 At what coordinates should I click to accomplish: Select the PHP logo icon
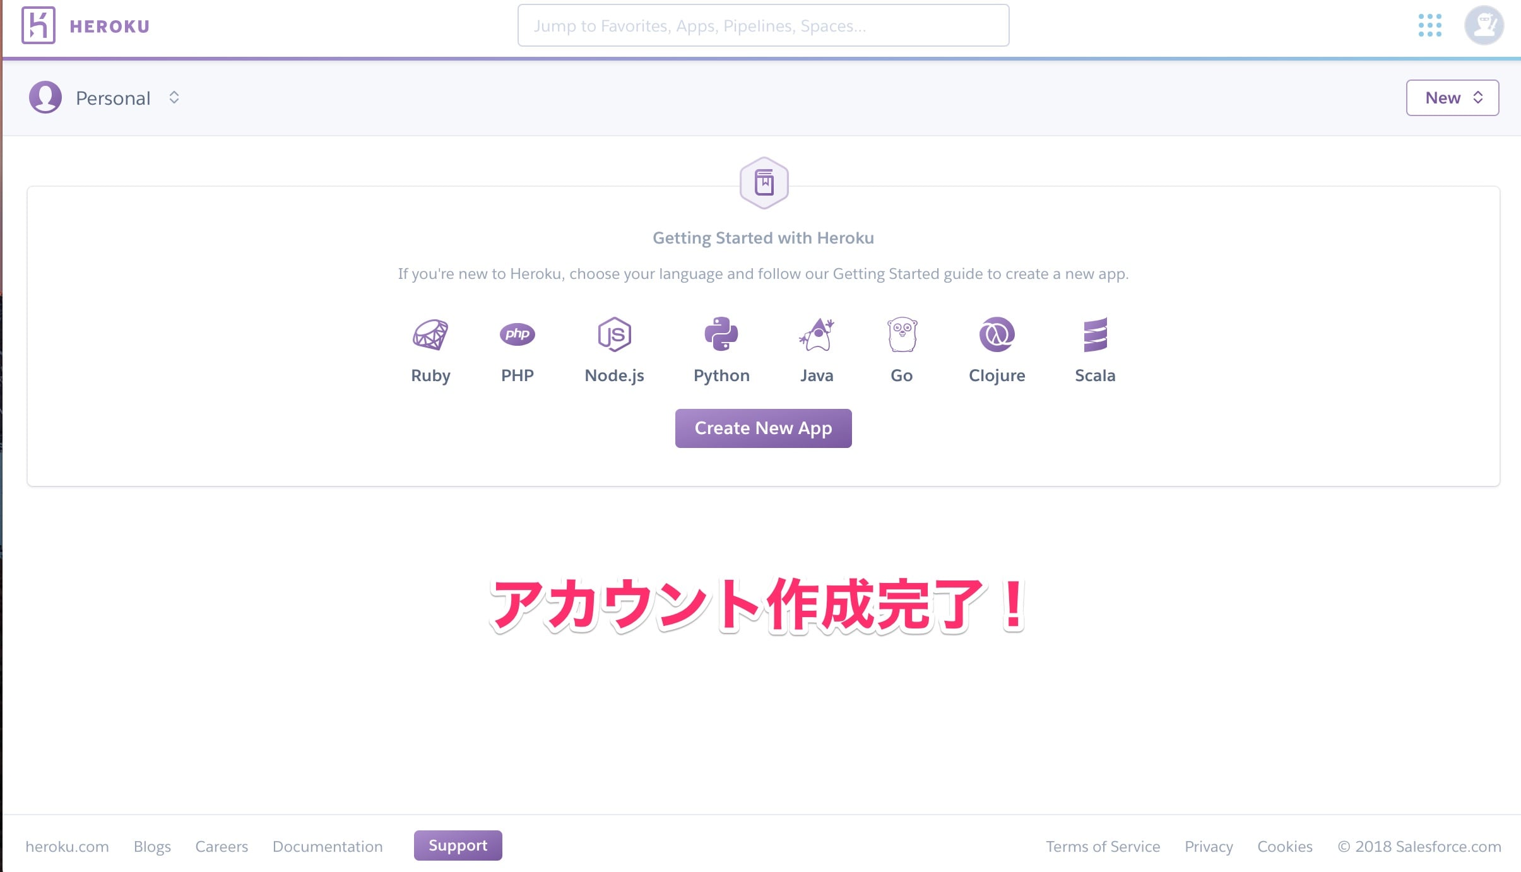tap(518, 334)
